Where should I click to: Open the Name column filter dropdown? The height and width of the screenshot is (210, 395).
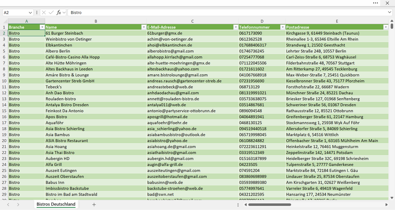tap(144, 27)
